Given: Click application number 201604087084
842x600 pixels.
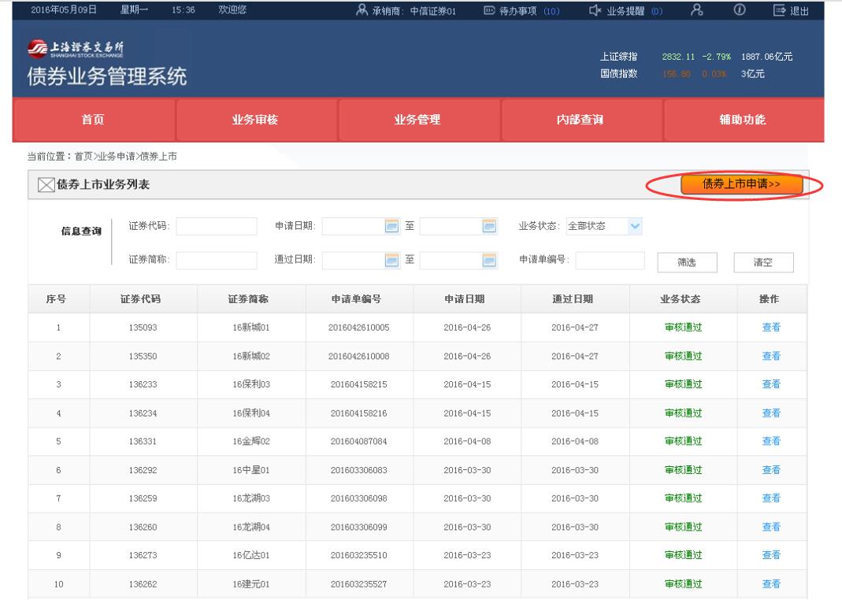Looking at the screenshot, I should point(358,441).
